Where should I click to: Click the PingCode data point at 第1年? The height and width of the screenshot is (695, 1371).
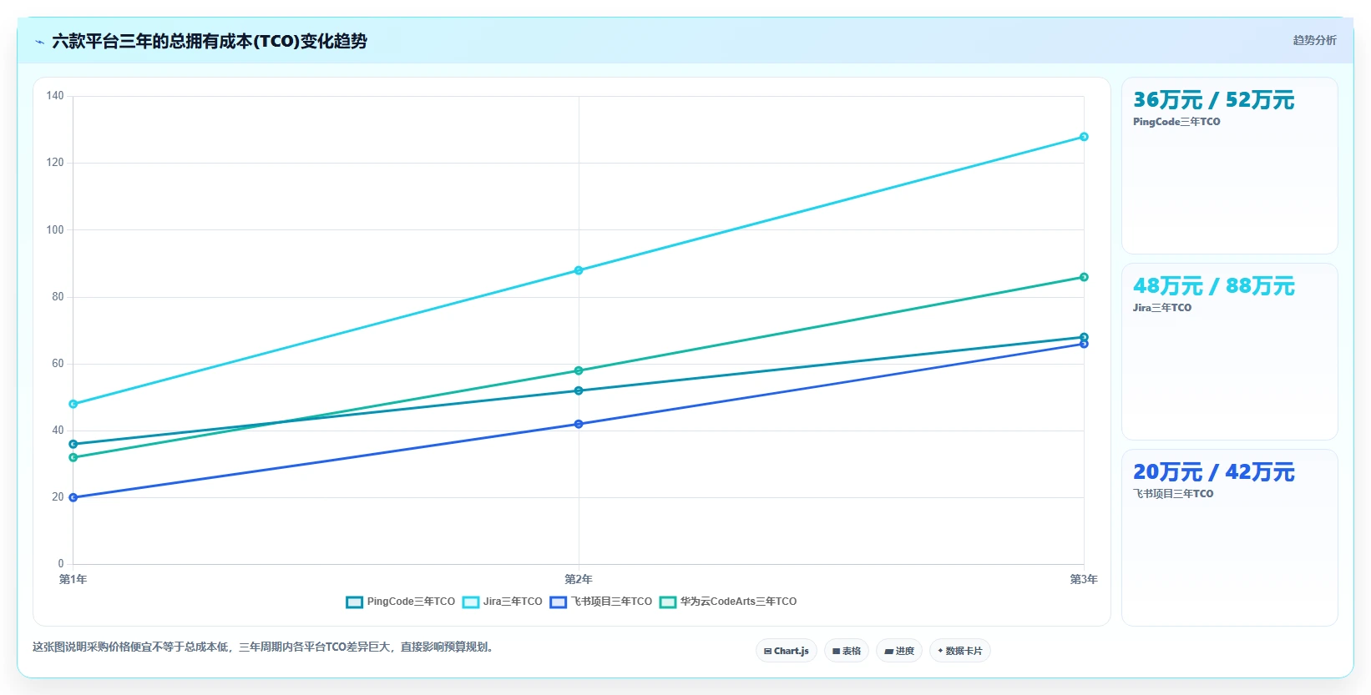(73, 444)
